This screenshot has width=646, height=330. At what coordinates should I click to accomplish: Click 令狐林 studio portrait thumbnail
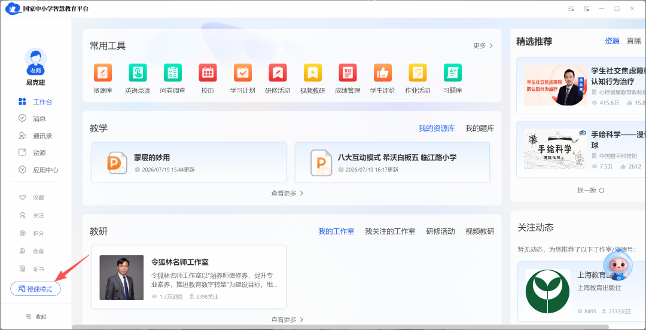[121, 277]
